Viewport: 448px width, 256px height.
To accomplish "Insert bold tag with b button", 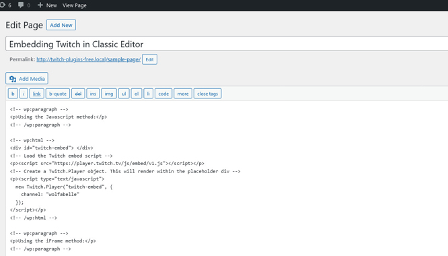I will 13,94.
